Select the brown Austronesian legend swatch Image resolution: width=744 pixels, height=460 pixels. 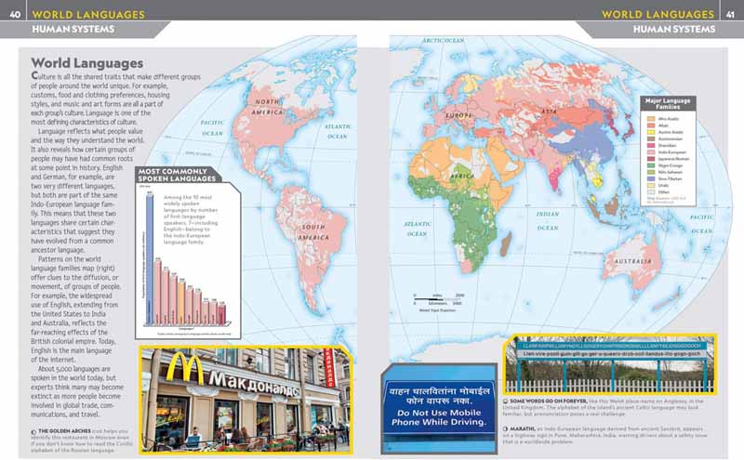pyautogui.click(x=651, y=138)
